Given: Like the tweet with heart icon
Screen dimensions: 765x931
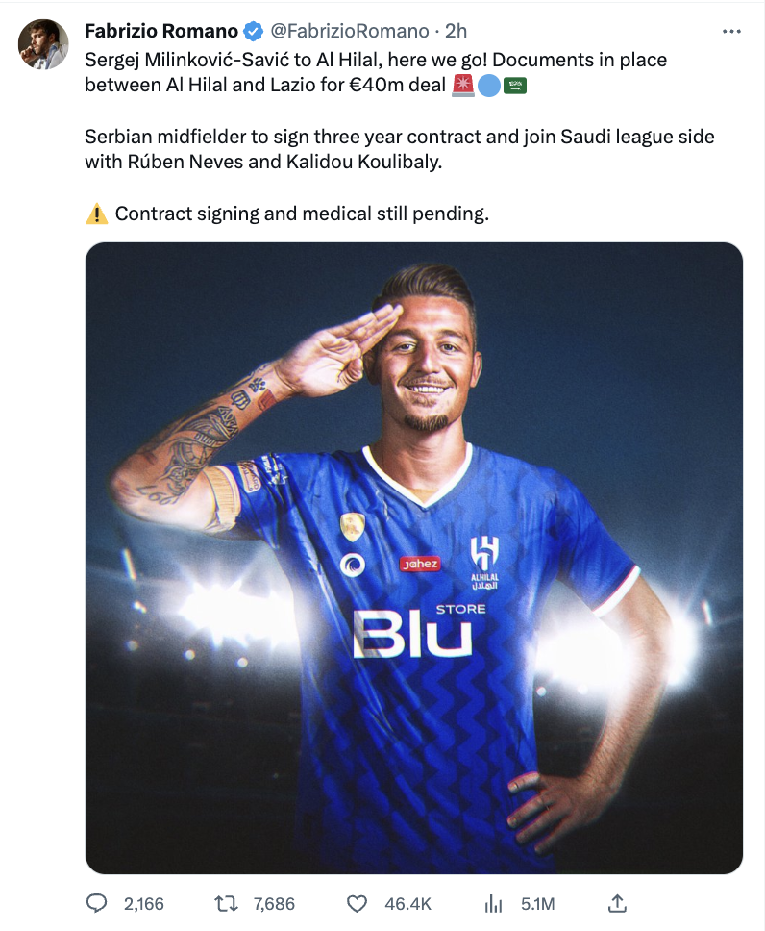Looking at the screenshot, I should tap(357, 904).
